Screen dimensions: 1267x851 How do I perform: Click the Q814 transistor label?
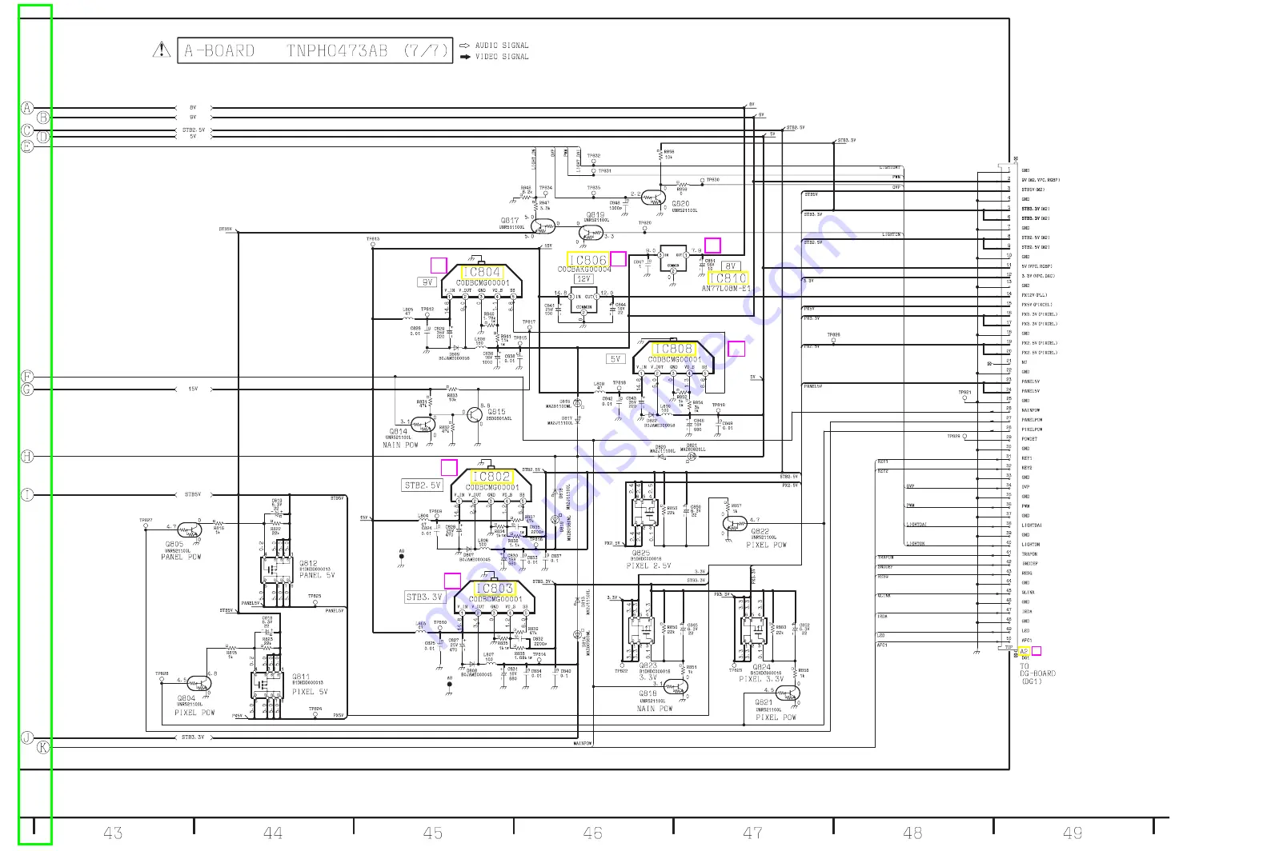(399, 432)
